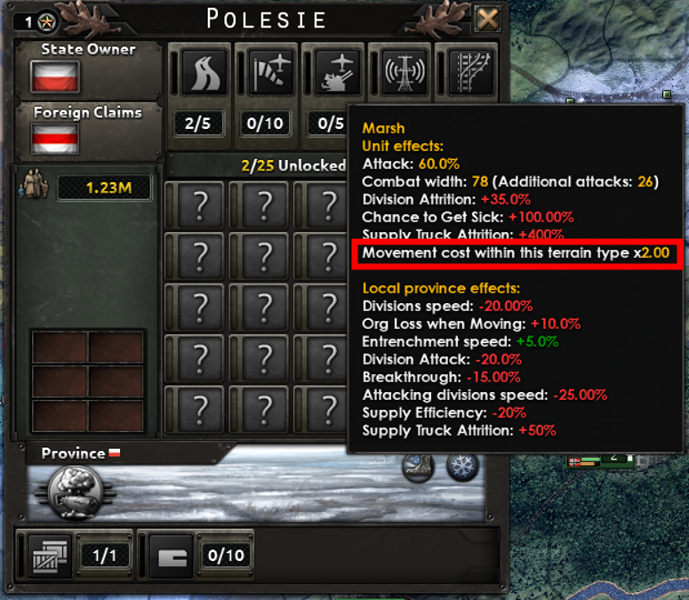This screenshot has height=600, width=689.
Task: Click the small Polish flag beside Province
Action: pos(115,452)
